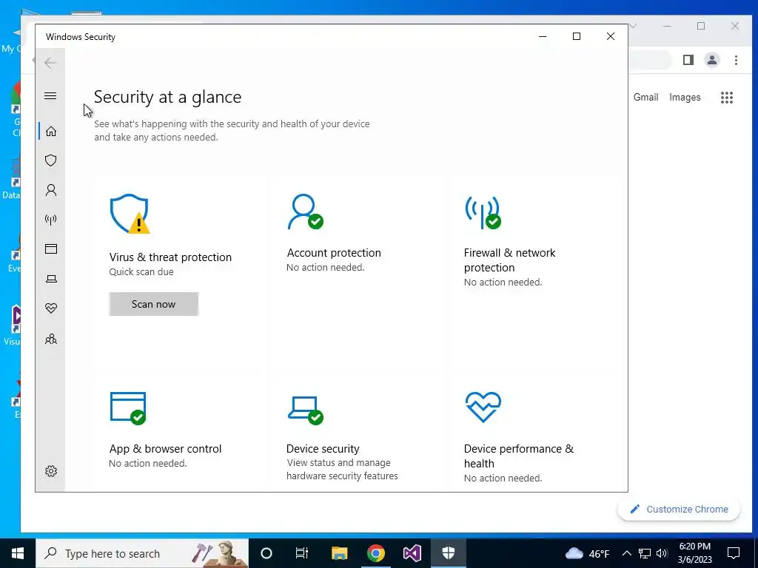Open File Explorer from taskbar
Screen dimensions: 758x568
339,553
